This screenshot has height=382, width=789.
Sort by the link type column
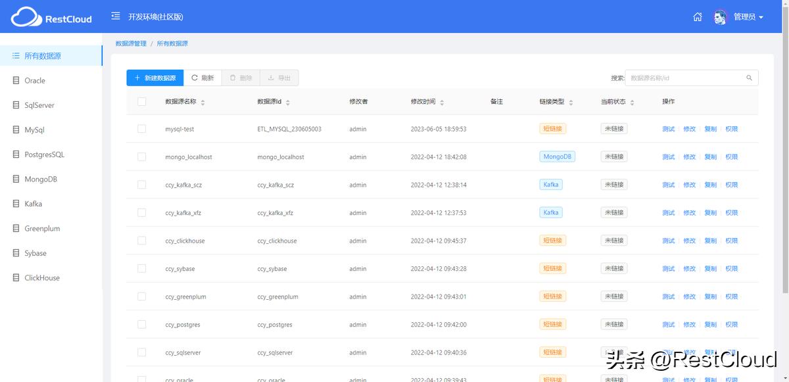[571, 103]
